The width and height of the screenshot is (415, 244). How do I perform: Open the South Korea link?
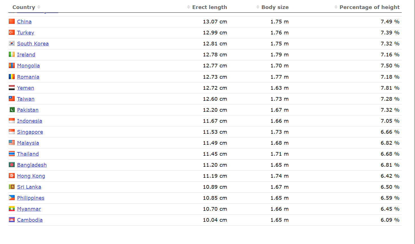coord(33,44)
